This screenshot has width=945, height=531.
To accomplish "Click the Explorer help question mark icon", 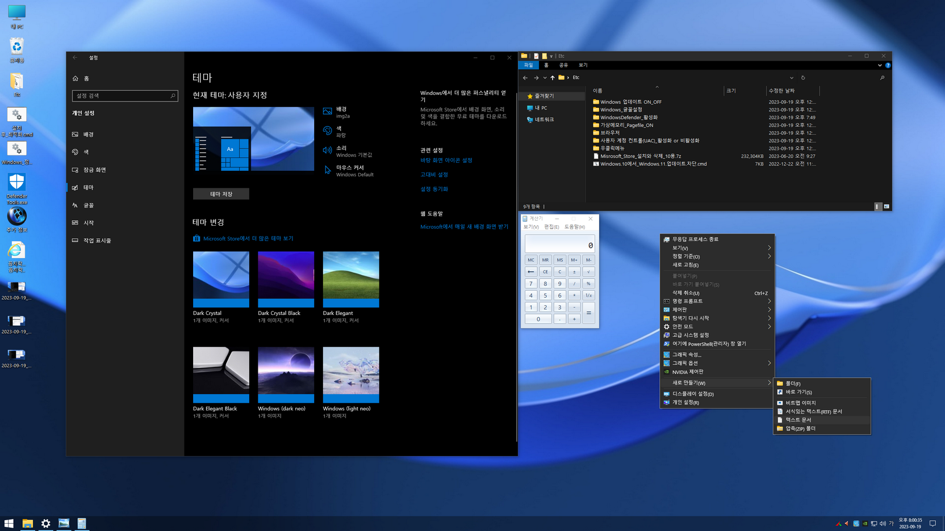I will click(888, 65).
